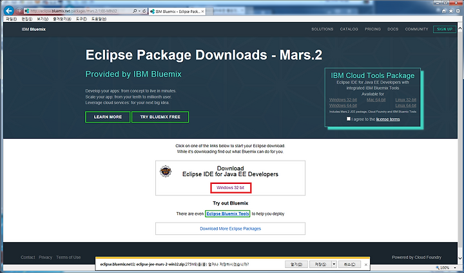Choose Windows 64-bit in Cloud Tools Package

point(343,106)
